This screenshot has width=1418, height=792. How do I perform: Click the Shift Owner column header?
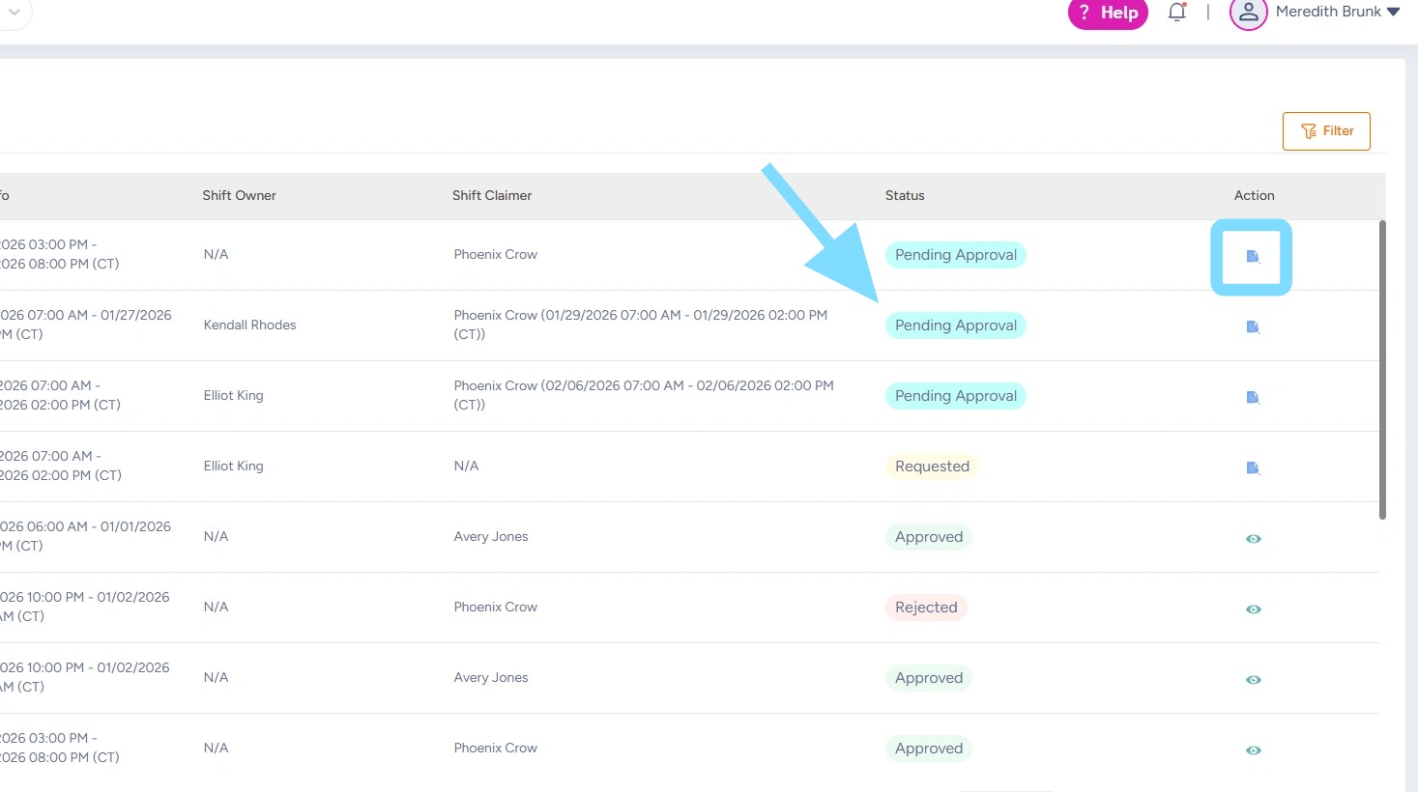(x=239, y=195)
